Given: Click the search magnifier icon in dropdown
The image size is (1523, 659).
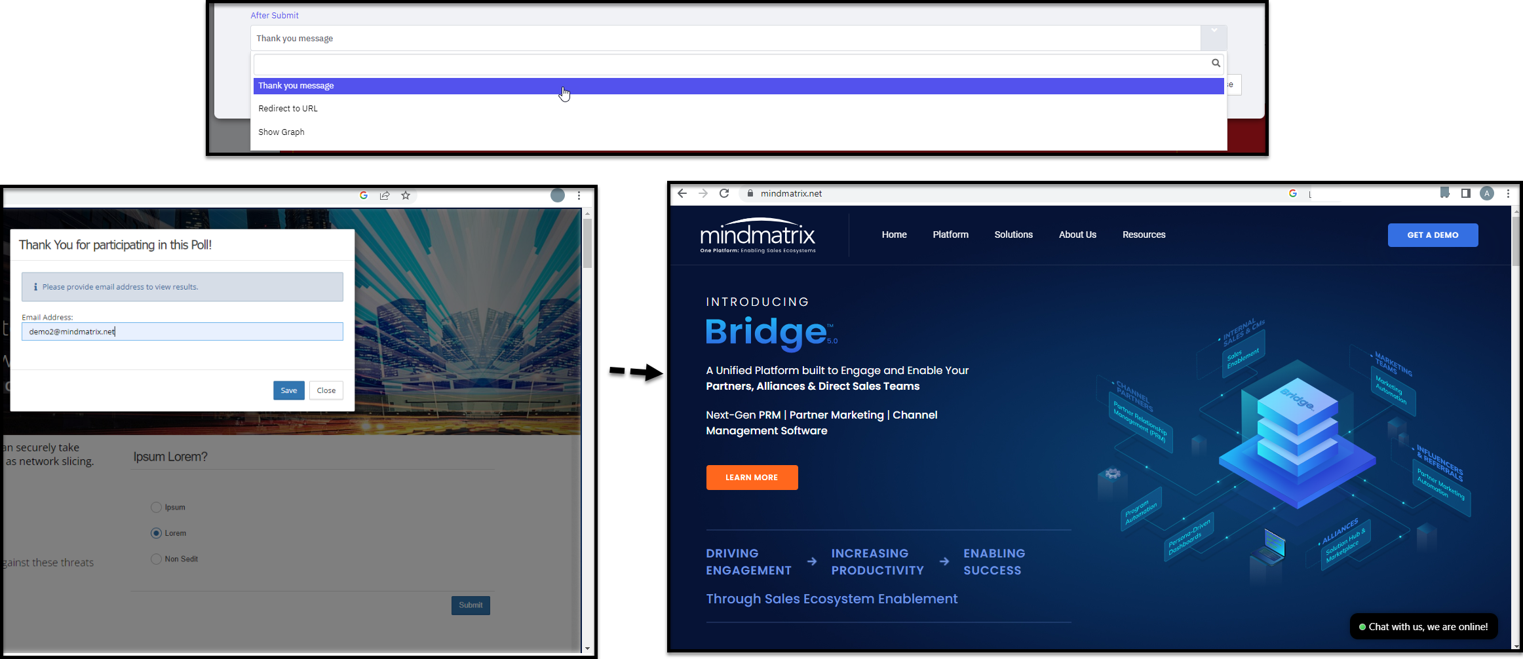Looking at the screenshot, I should [x=1216, y=63].
